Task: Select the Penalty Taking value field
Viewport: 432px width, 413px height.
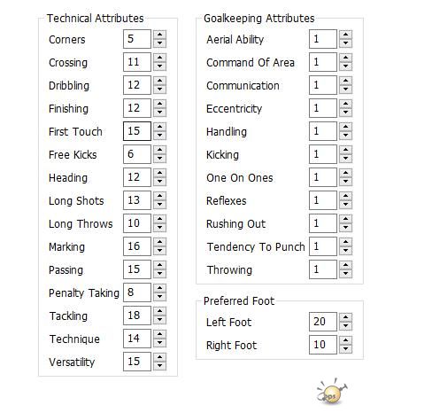Action: [137, 292]
